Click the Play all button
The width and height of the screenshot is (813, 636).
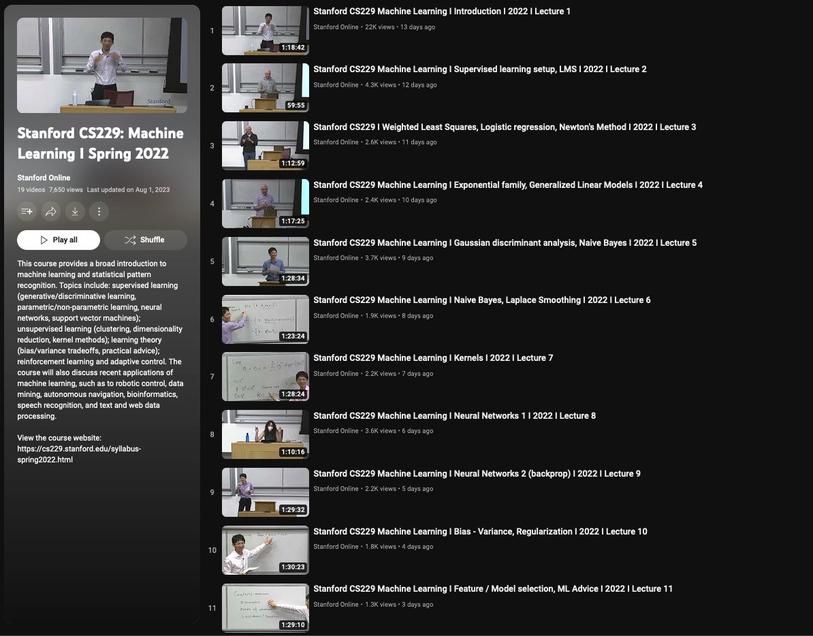(59, 240)
